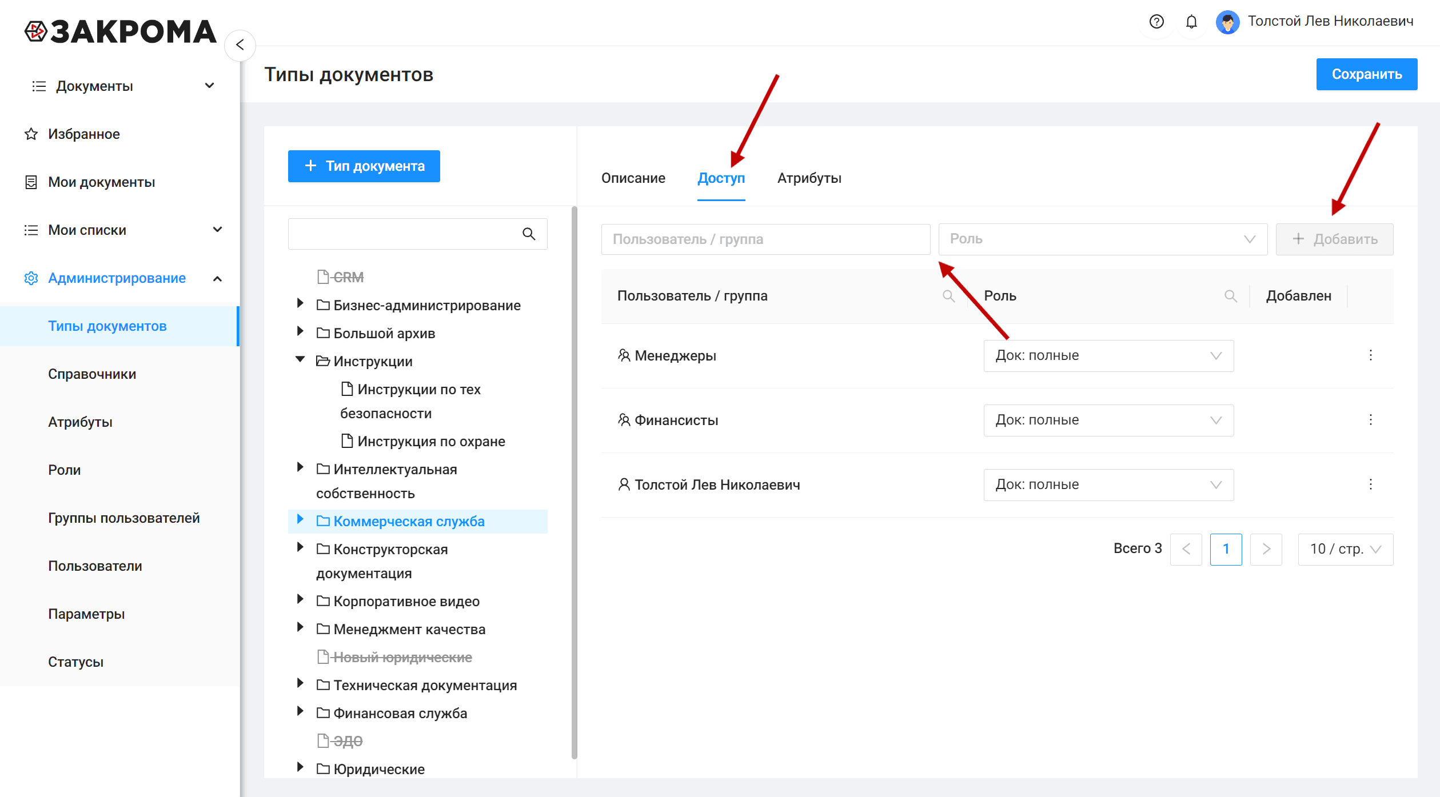Switch to the Доступ tab
The width and height of the screenshot is (1440, 797).
pyautogui.click(x=721, y=178)
